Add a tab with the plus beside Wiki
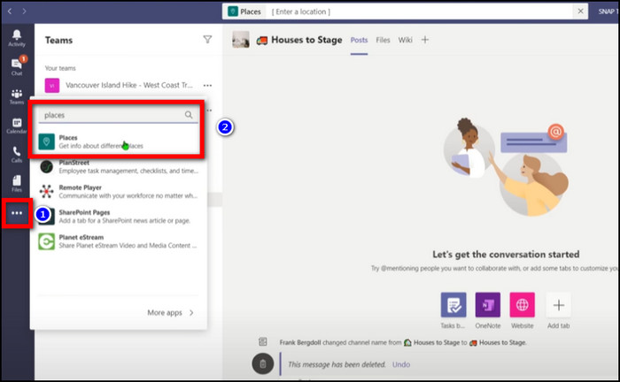 [424, 40]
